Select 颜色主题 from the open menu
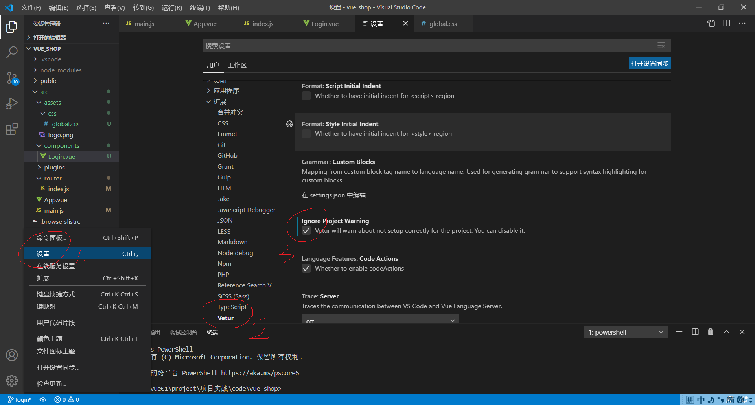Screen dimensions: 755x405 [x=49, y=338]
